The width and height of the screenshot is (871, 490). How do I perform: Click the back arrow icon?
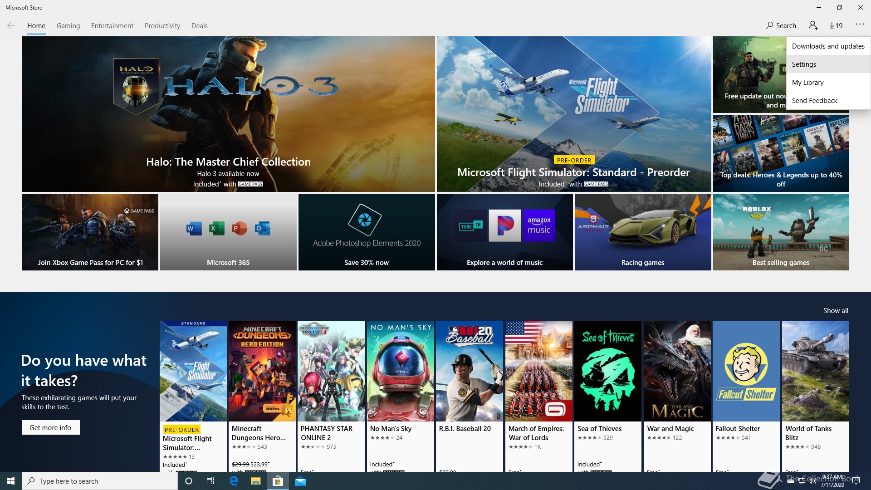11,26
